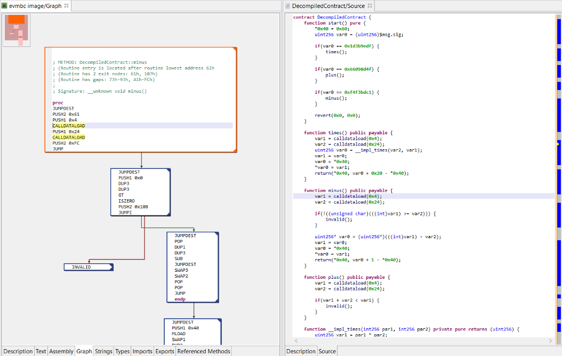Screen dimensions: 562x356
Task: Click the proc keyword in minus method
Action: pyautogui.click(x=58, y=103)
